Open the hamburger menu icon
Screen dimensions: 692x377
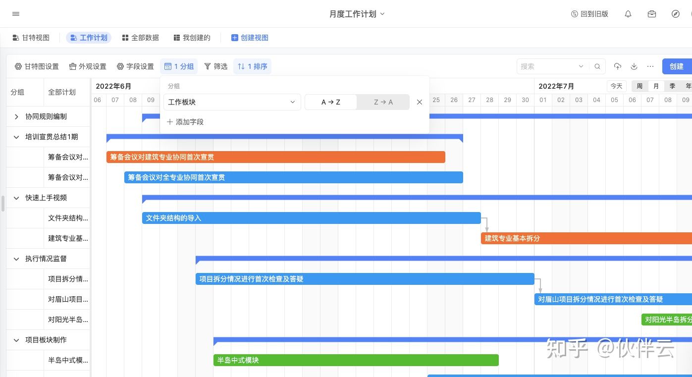click(x=16, y=14)
